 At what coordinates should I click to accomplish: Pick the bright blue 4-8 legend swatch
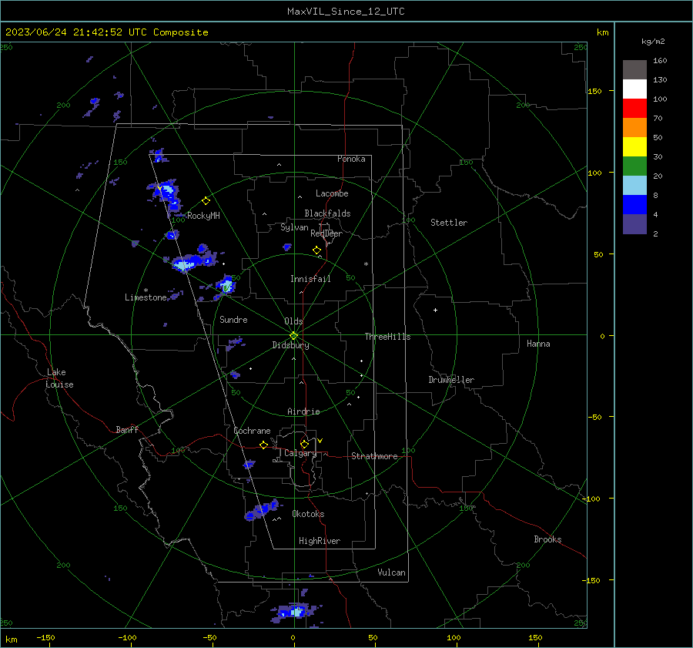[634, 205]
